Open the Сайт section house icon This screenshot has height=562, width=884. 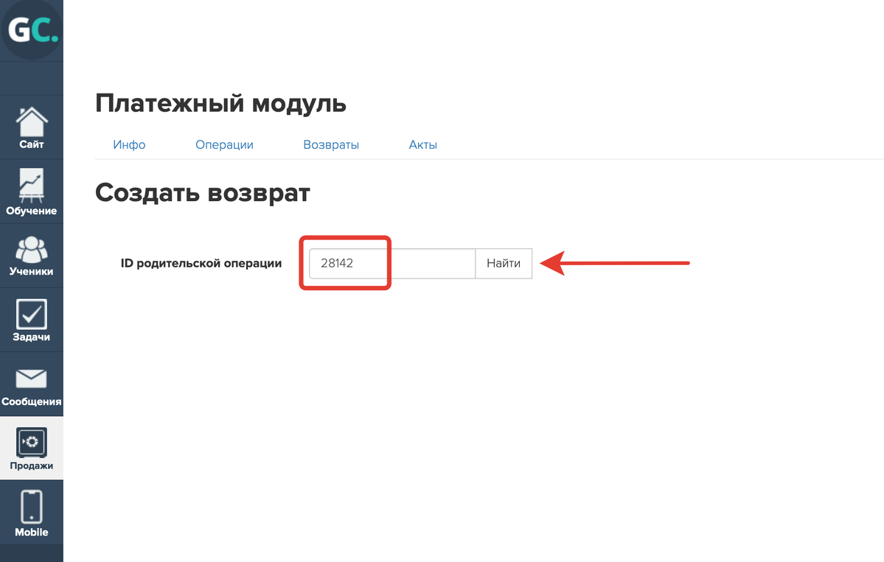point(32,121)
